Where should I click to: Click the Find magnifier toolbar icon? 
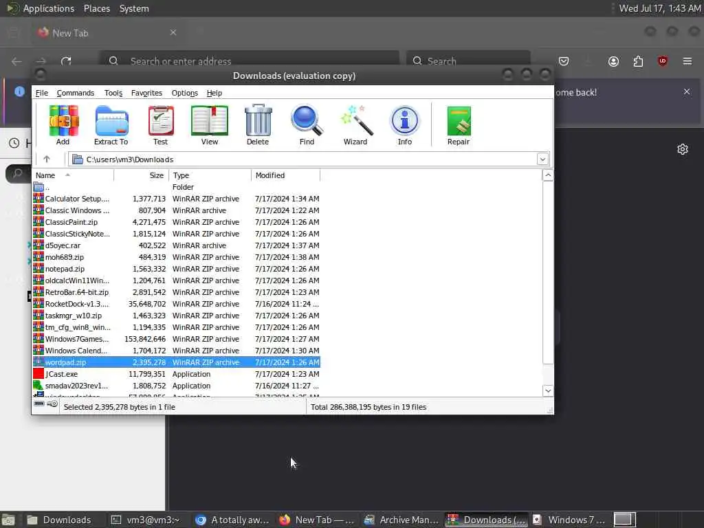[x=307, y=124]
